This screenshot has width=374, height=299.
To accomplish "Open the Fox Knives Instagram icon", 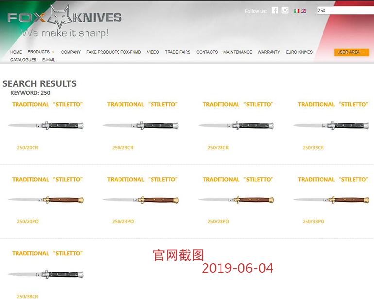I will coord(285,10).
